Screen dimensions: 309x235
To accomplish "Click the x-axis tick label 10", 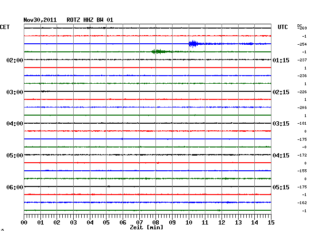I will click(x=189, y=223).
